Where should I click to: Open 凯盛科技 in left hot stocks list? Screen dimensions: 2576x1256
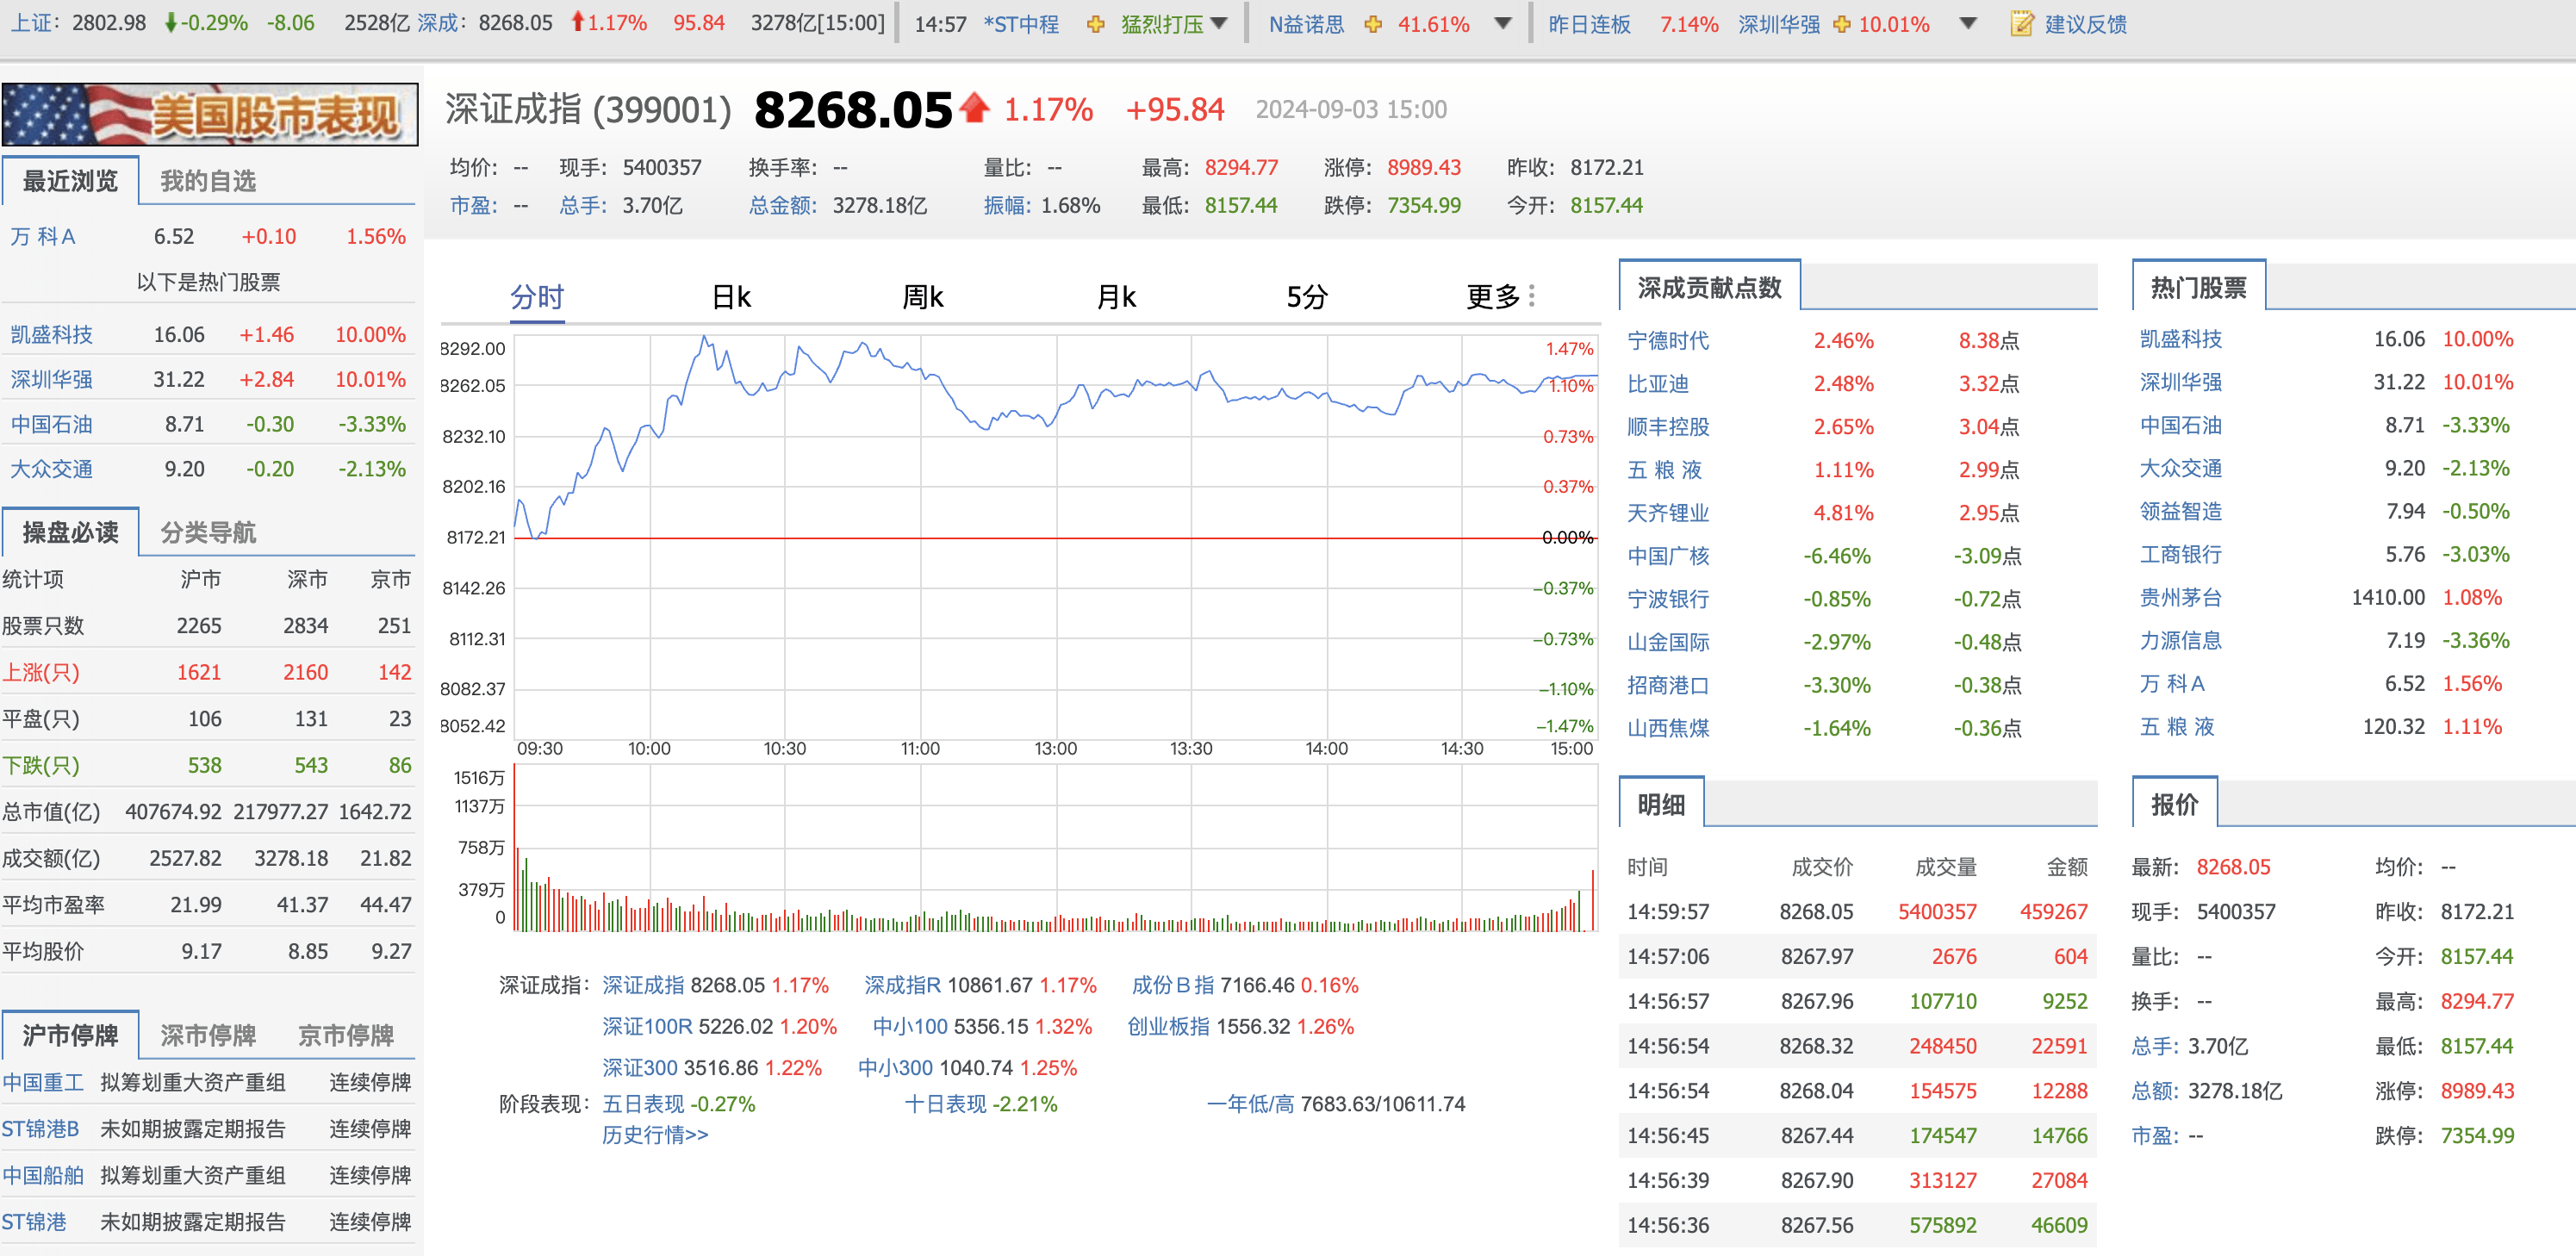(x=51, y=334)
